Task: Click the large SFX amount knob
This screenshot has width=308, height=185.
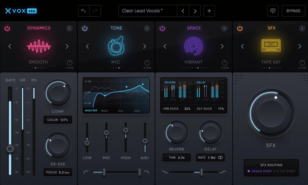Action: (271, 113)
